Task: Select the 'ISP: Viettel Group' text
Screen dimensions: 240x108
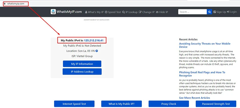Action: pyautogui.click(x=82, y=56)
